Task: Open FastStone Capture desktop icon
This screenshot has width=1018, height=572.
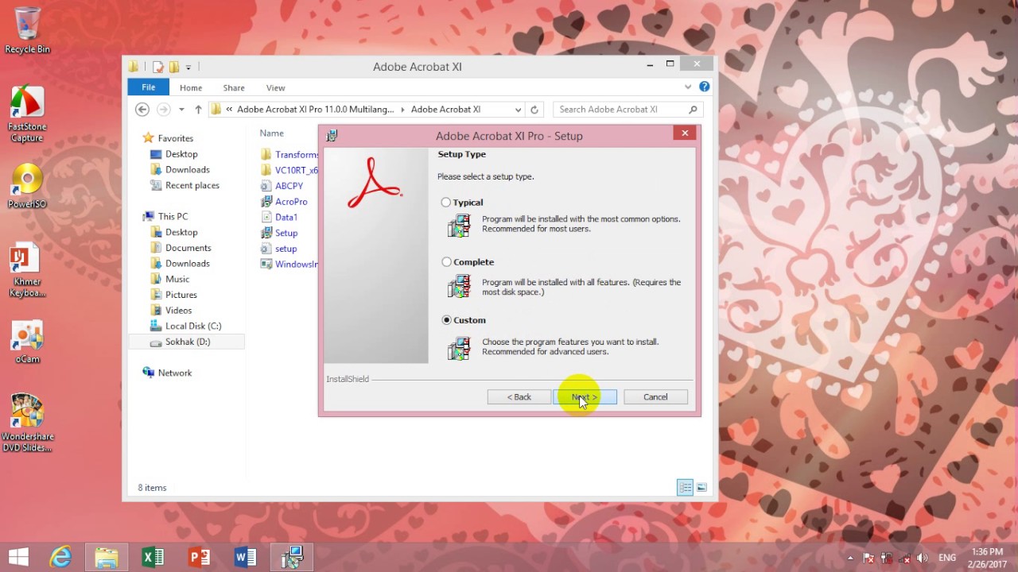Action: tap(27, 114)
